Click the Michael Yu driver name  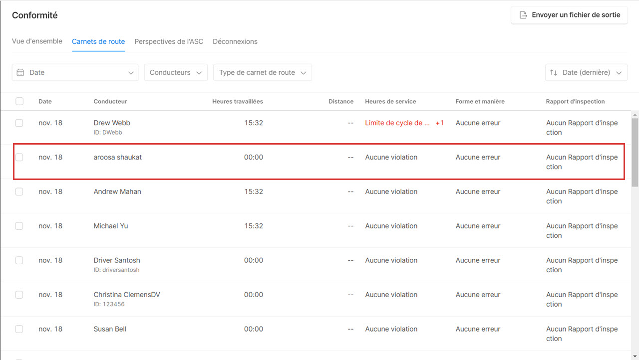click(111, 226)
